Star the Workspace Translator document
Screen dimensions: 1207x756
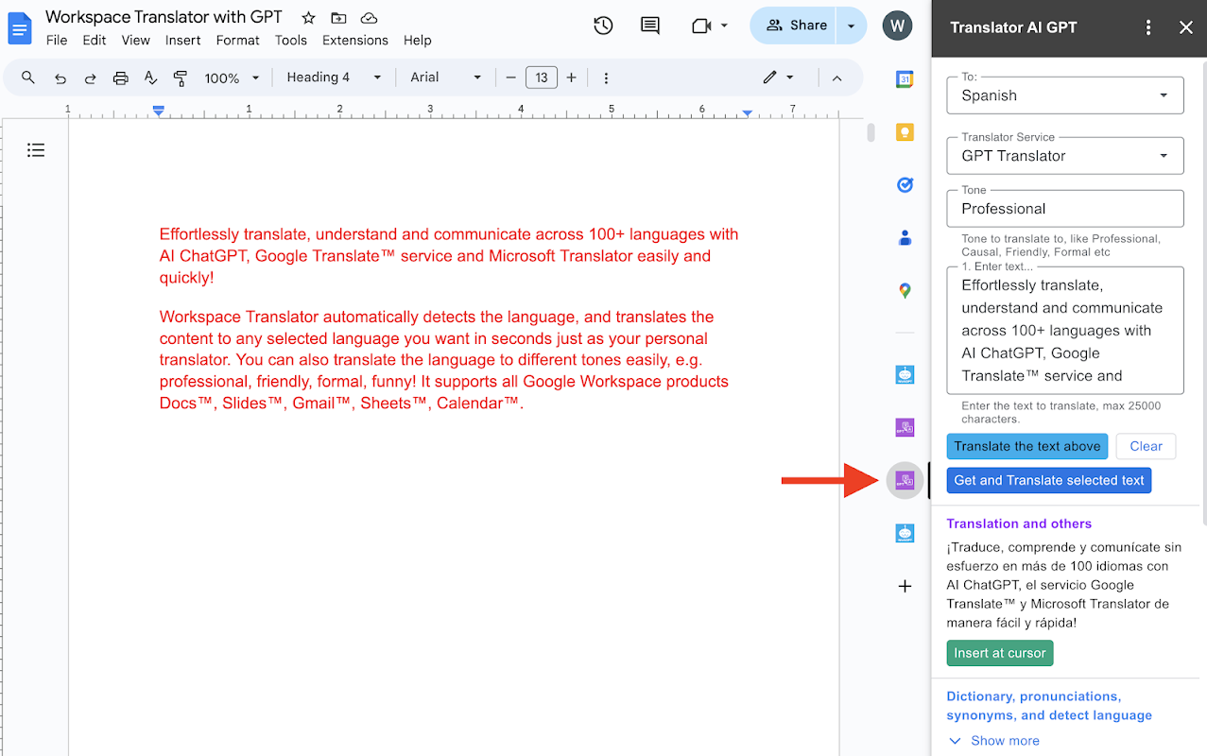(308, 18)
